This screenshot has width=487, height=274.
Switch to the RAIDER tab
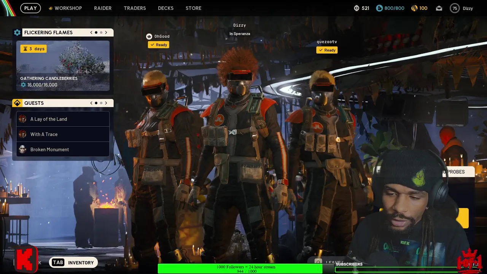[x=103, y=8]
